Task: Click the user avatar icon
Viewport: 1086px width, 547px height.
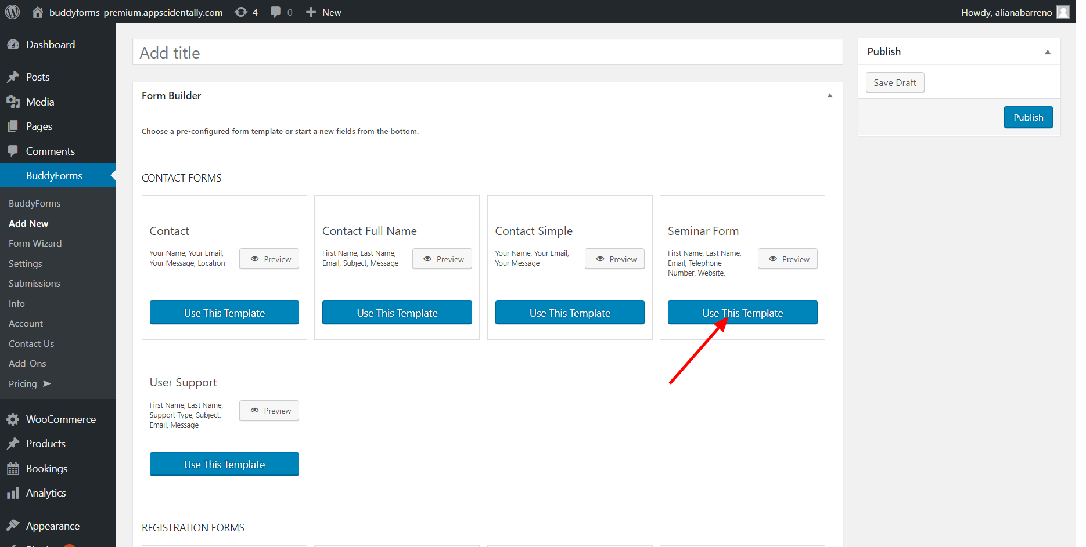Action: click(1063, 12)
